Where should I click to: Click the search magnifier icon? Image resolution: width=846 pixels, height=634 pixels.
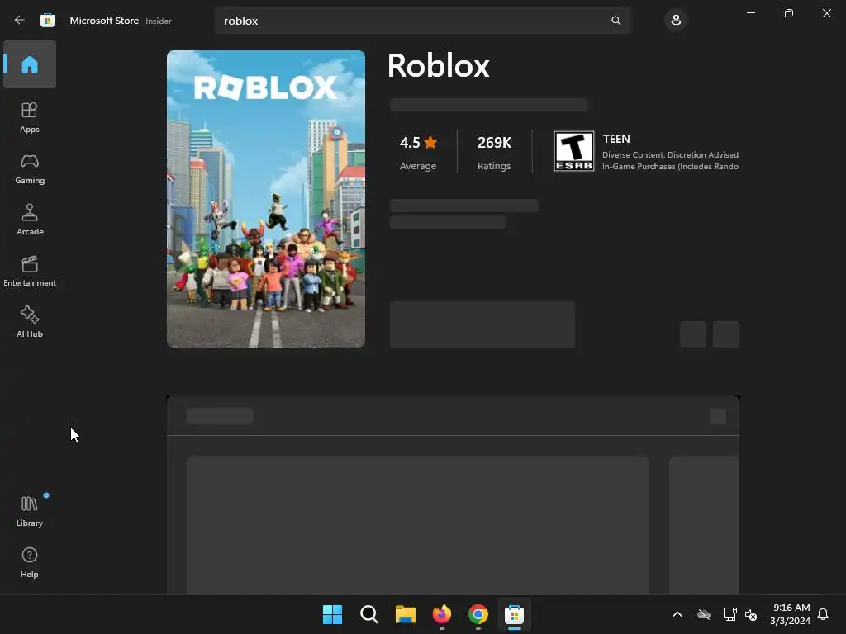[x=615, y=21]
